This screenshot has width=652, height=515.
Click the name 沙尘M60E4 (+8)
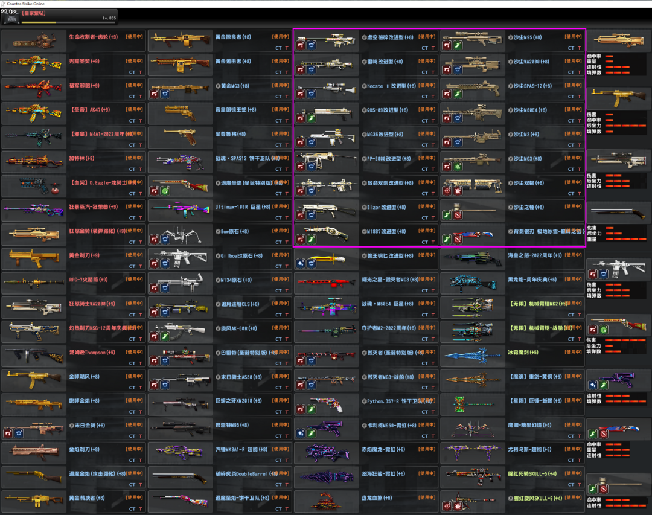530,110
